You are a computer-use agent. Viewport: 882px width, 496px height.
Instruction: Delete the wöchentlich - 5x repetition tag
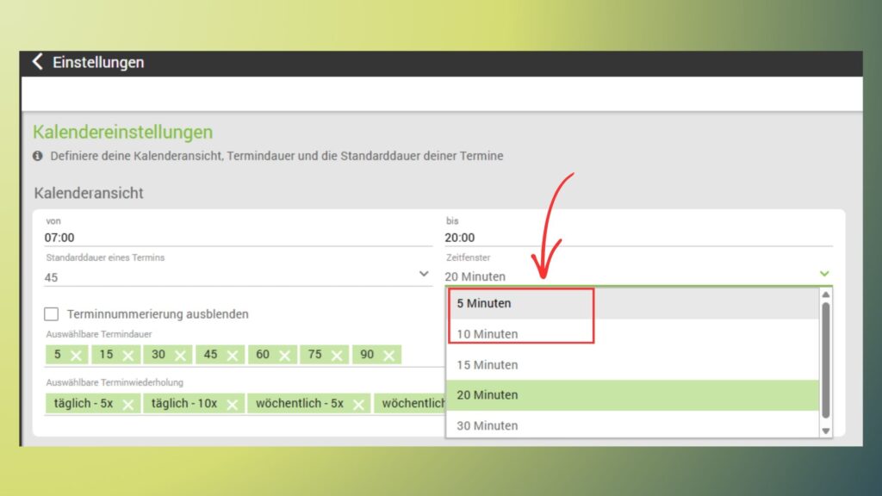[x=358, y=405]
